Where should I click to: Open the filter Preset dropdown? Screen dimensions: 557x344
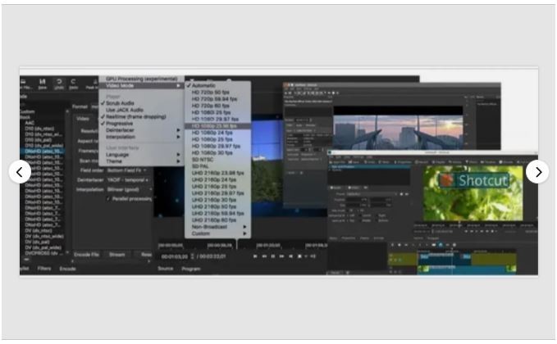(372, 194)
